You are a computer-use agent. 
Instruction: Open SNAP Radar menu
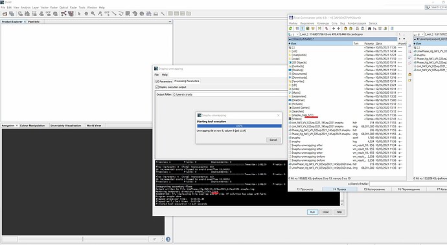[73, 7]
